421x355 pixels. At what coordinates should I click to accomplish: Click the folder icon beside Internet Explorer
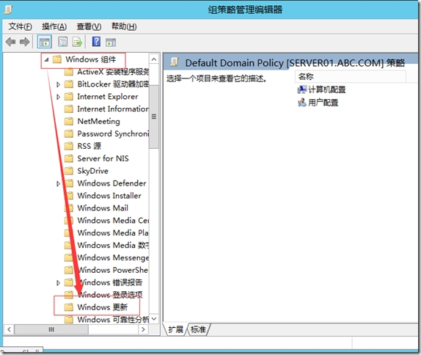coord(69,96)
